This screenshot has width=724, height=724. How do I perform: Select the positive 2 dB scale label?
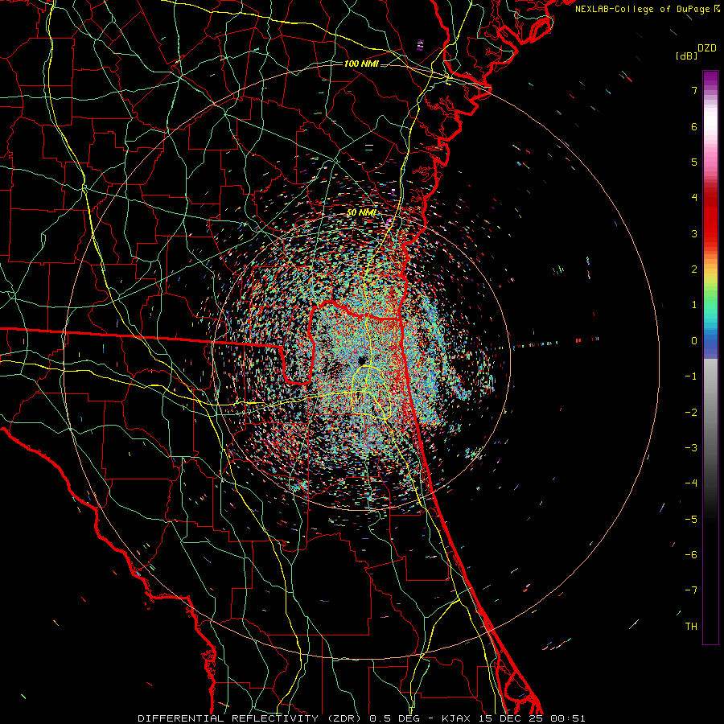tap(694, 269)
